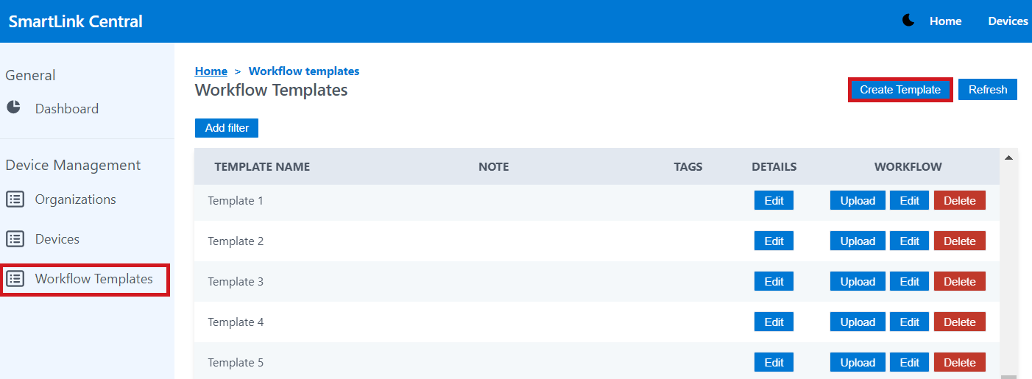The width and height of the screenshot is (1032, 379).
Task: Click the Organizations list icon
Action: pos(15,199)
